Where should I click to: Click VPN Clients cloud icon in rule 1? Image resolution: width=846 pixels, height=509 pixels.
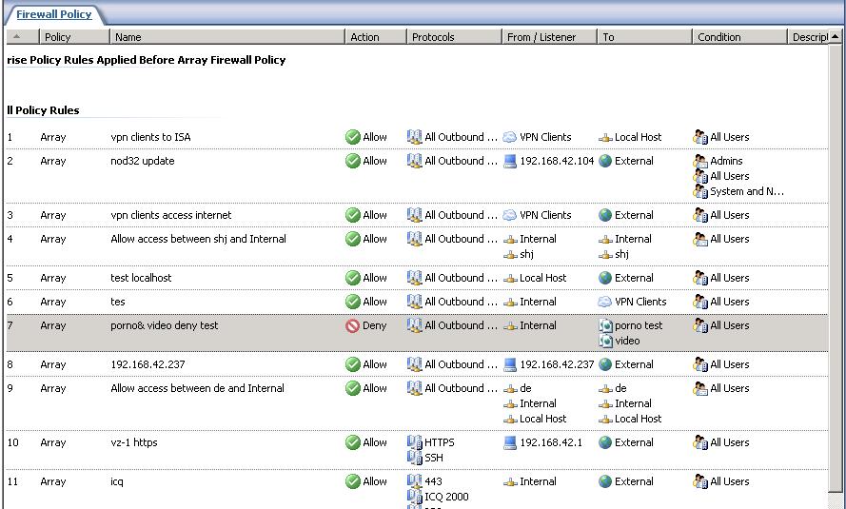point(510,137)
